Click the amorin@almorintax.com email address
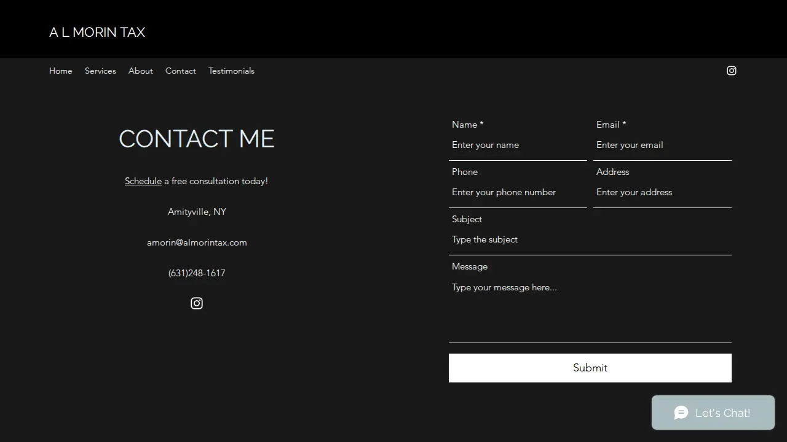Viewport: 787px width, 442px height. [197, 242]
